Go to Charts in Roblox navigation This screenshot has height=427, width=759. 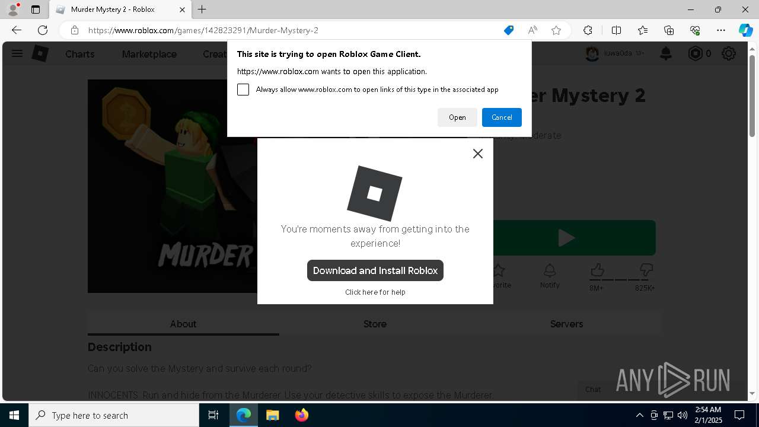[80, 54]
